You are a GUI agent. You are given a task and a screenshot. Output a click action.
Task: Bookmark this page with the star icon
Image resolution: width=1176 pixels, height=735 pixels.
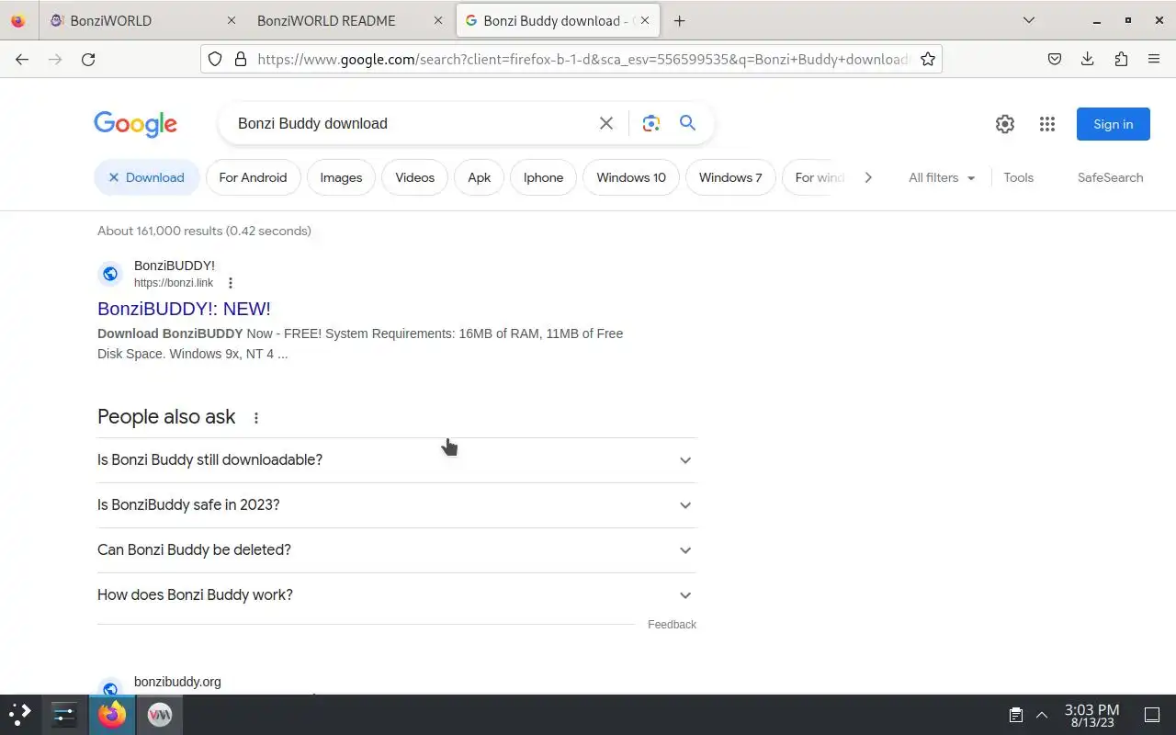(928, 59)
